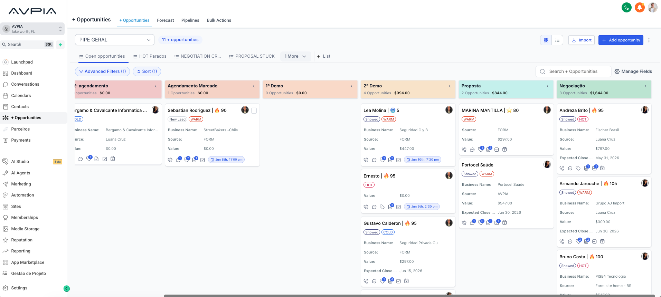Viewport: 661px width, 297px height.
Task: Click the Search + Opportunities field
Action: [x=573, y=71]
